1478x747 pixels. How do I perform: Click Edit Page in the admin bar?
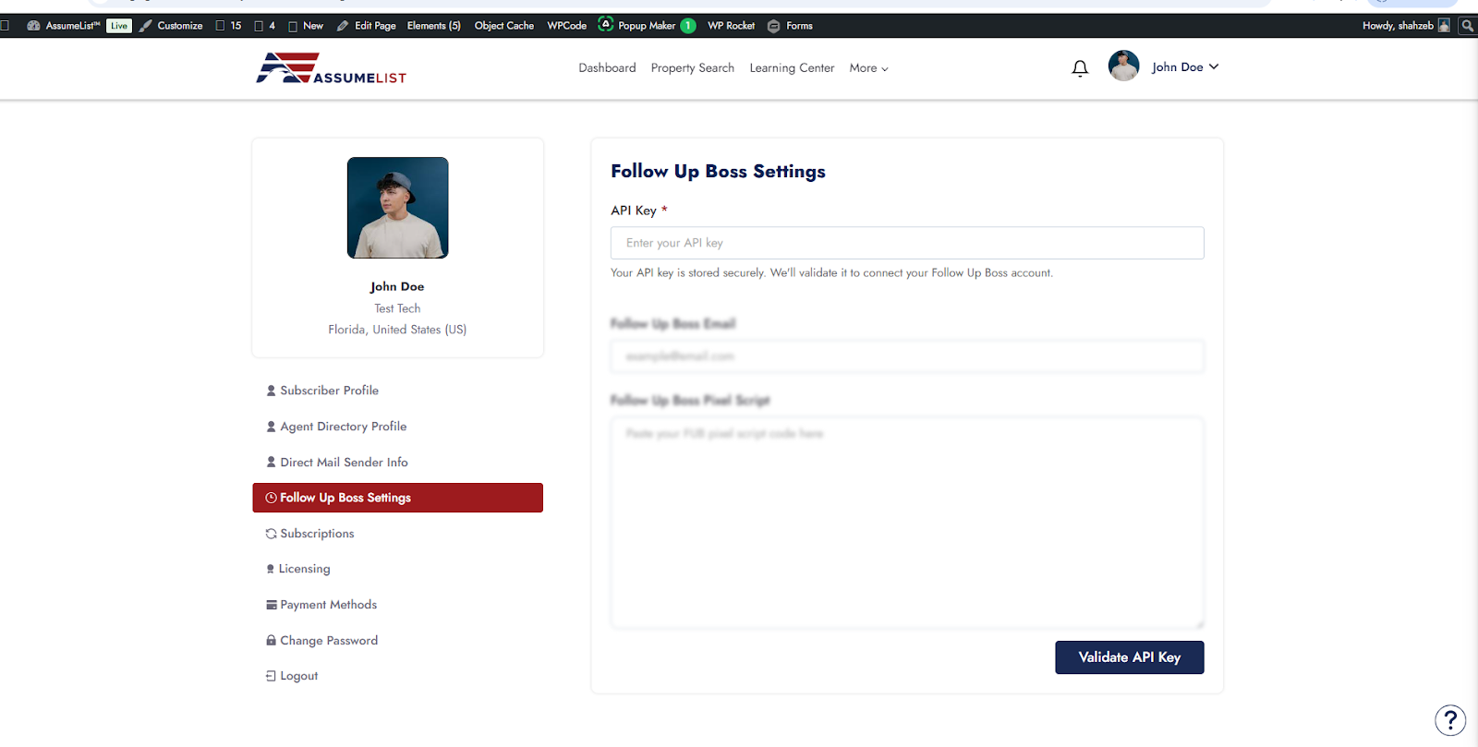point(367,26)
